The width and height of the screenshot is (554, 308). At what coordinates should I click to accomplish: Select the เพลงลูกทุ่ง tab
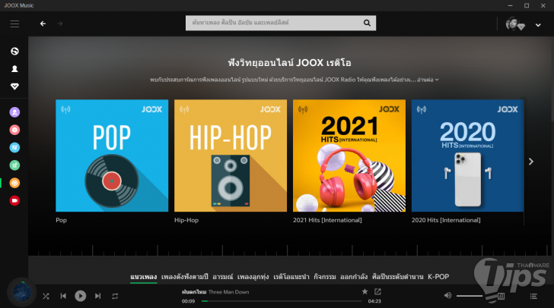(x=253, y=277)
